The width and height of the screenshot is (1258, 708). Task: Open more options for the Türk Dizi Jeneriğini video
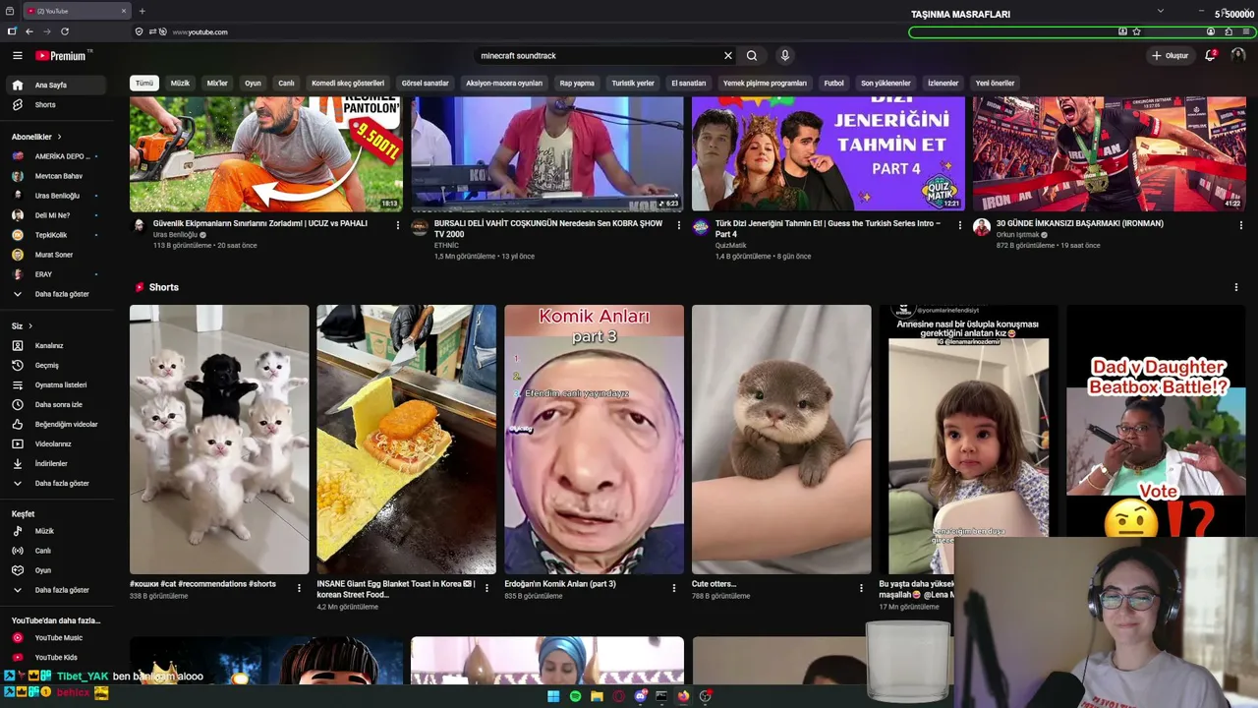tap(959, 225)
